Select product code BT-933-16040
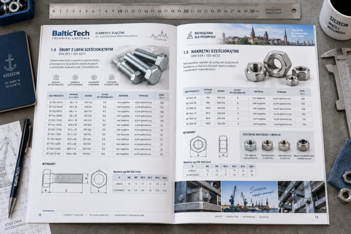 click(54, 139)
